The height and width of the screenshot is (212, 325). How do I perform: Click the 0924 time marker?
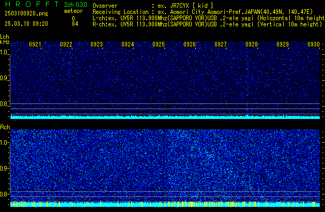[x=128, y=44]
